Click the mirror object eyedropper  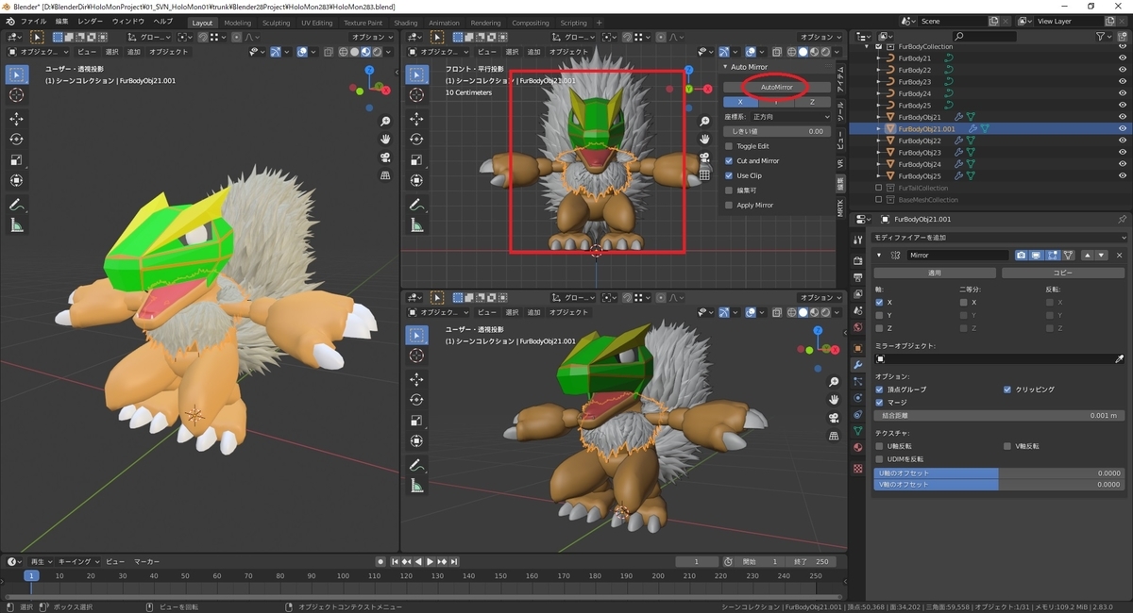coord(1120,359)
